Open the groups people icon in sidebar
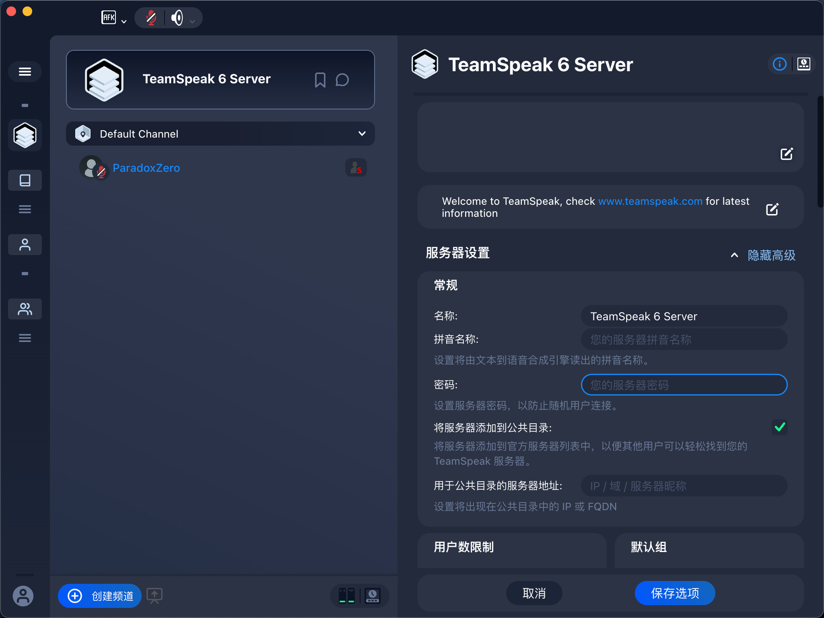 click(25, 309)
